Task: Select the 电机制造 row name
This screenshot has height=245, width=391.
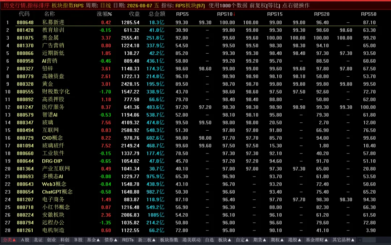Action: coord(53,231)
